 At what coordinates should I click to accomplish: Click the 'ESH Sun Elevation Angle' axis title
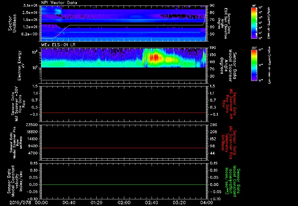224,23
